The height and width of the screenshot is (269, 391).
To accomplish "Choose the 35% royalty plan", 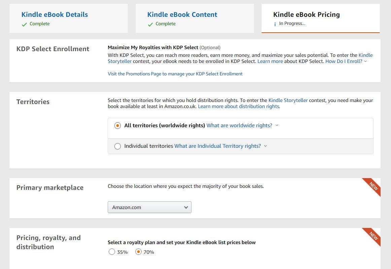I will (112, 252).
